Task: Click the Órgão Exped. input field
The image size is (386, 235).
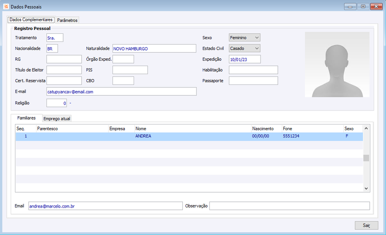Action: 124,59
